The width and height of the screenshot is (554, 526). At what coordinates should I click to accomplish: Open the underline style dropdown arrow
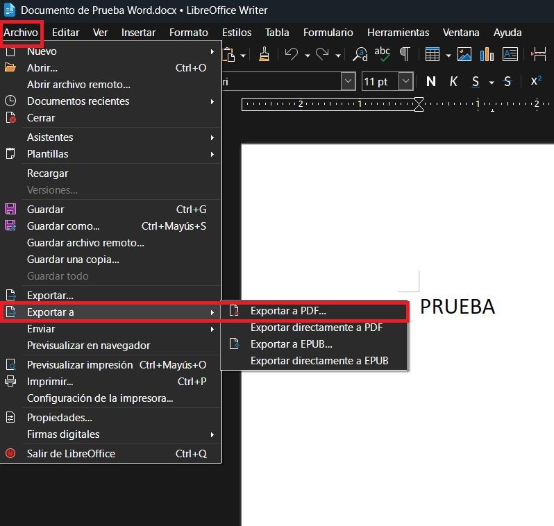pyautogui.click(x=492, y=83)
